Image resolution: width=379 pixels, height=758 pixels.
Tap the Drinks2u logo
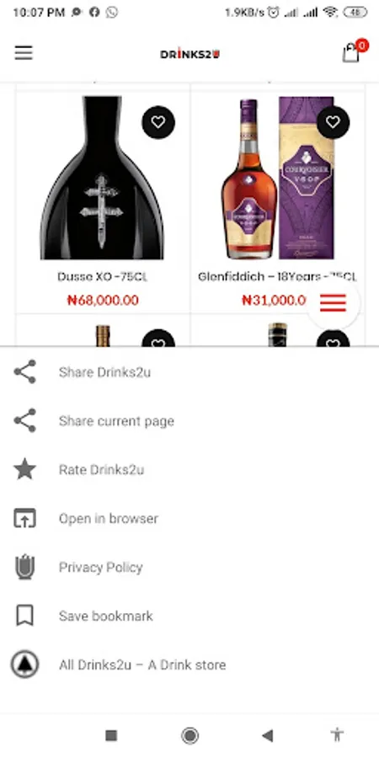pyautogui.click(x=189, y=54)
